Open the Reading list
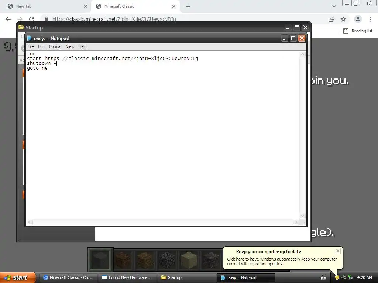This screenshot has width=378, height=283. pyautogui.click(x=358, y=31)
